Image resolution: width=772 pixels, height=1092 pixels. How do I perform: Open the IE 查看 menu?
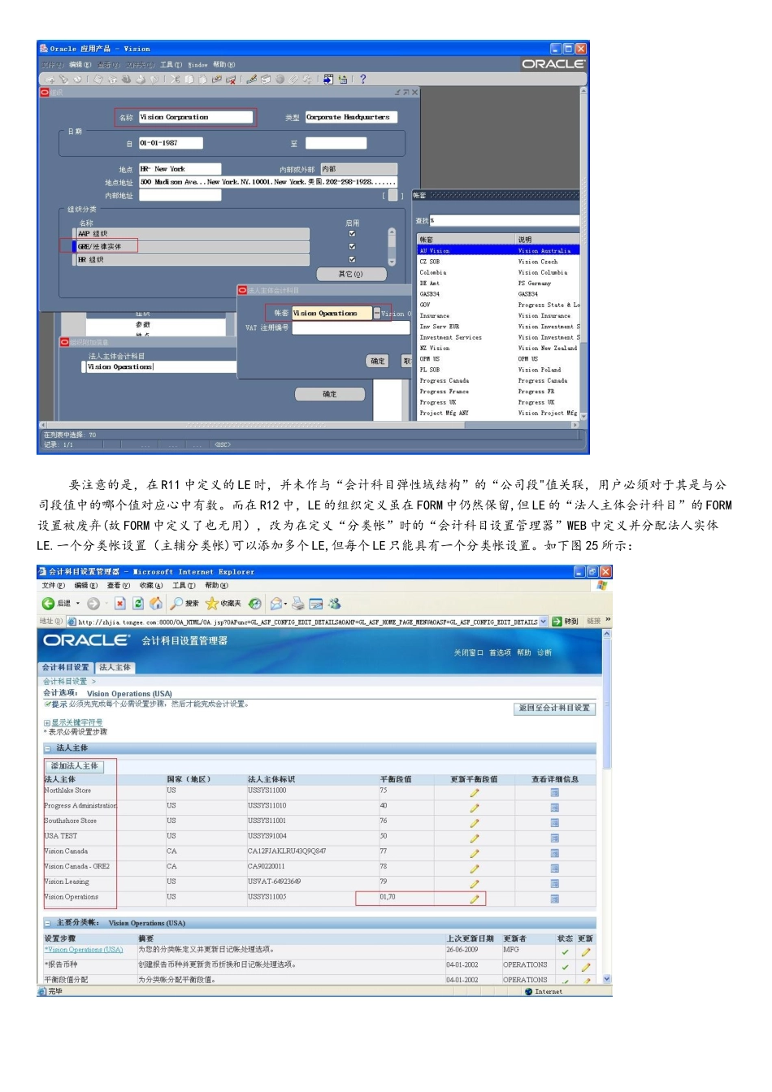118,585
